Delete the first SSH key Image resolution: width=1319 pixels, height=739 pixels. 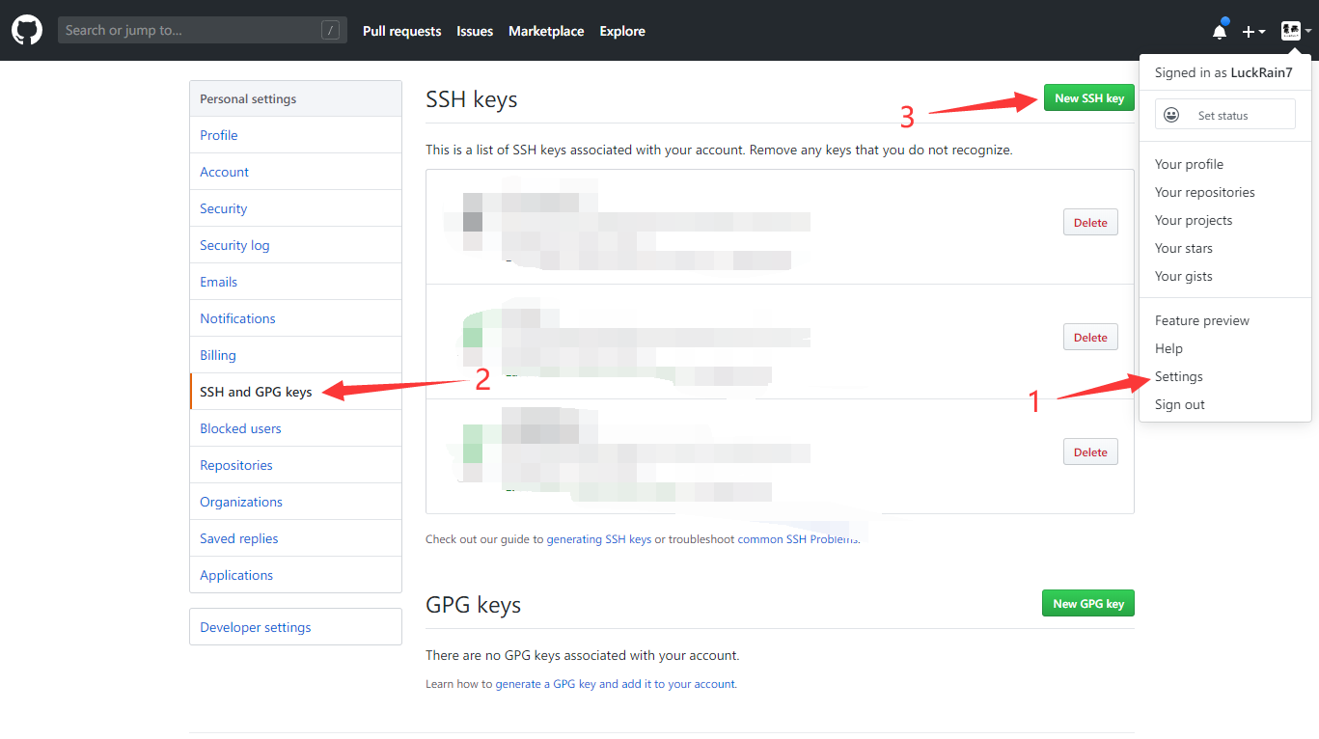coord(1089,222)
